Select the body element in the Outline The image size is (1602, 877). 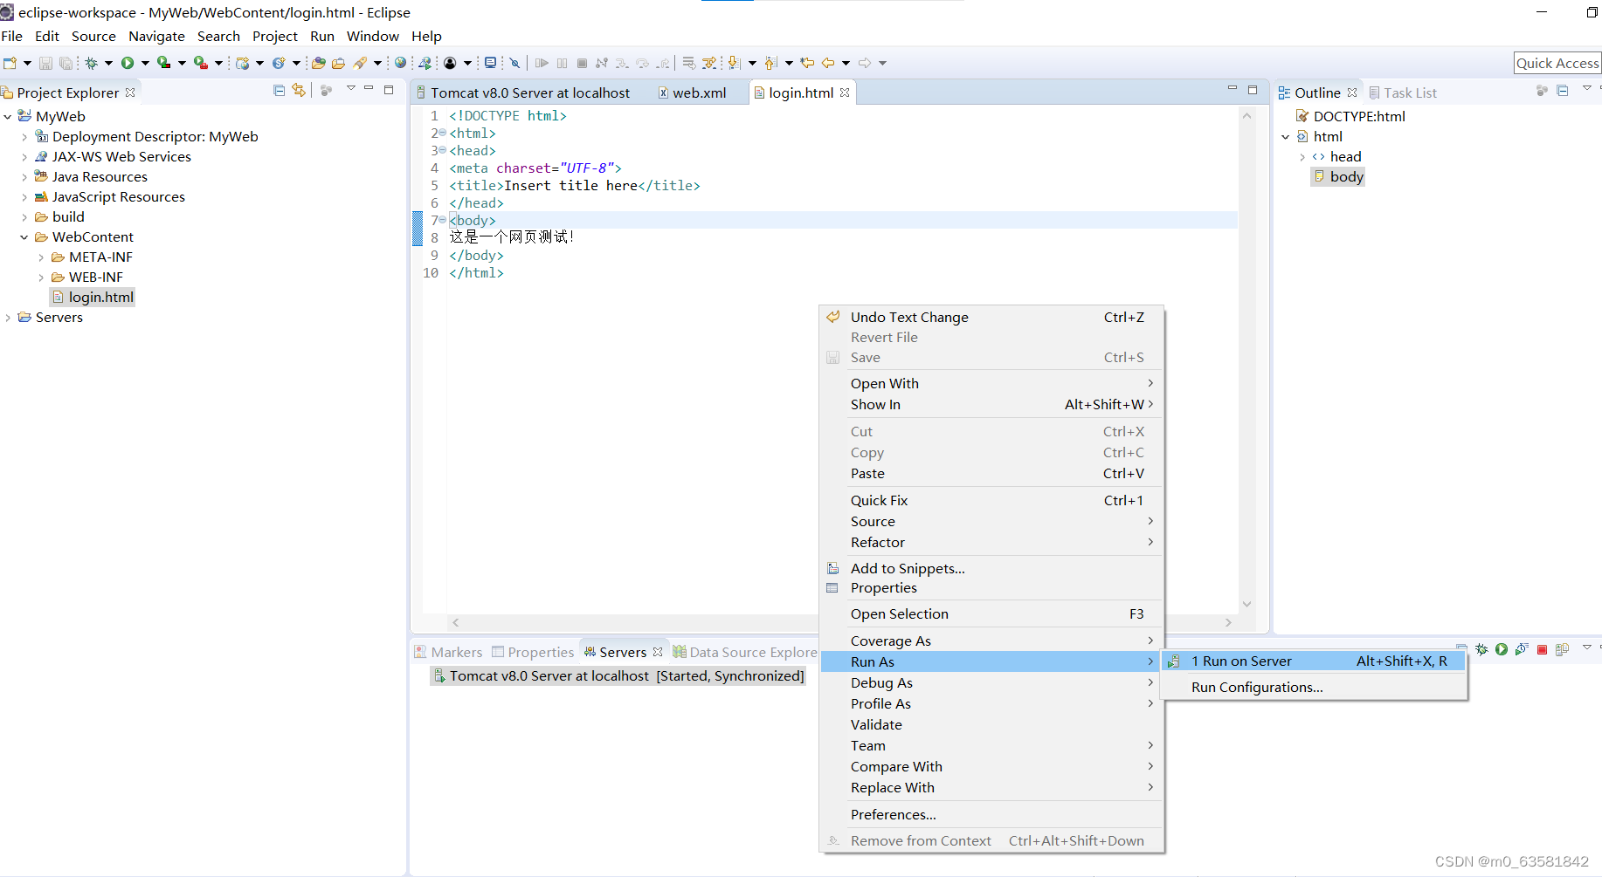(1345, 176)
